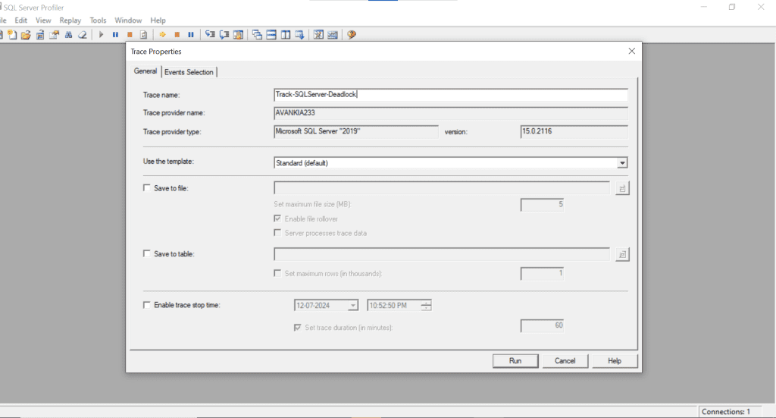This screenshot has width=776, height=418.
Task: Enable the Save to file checkbox
Action: point(147,188)
